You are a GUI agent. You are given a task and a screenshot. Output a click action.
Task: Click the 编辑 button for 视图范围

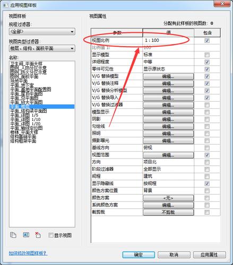[x=168, y=155]
